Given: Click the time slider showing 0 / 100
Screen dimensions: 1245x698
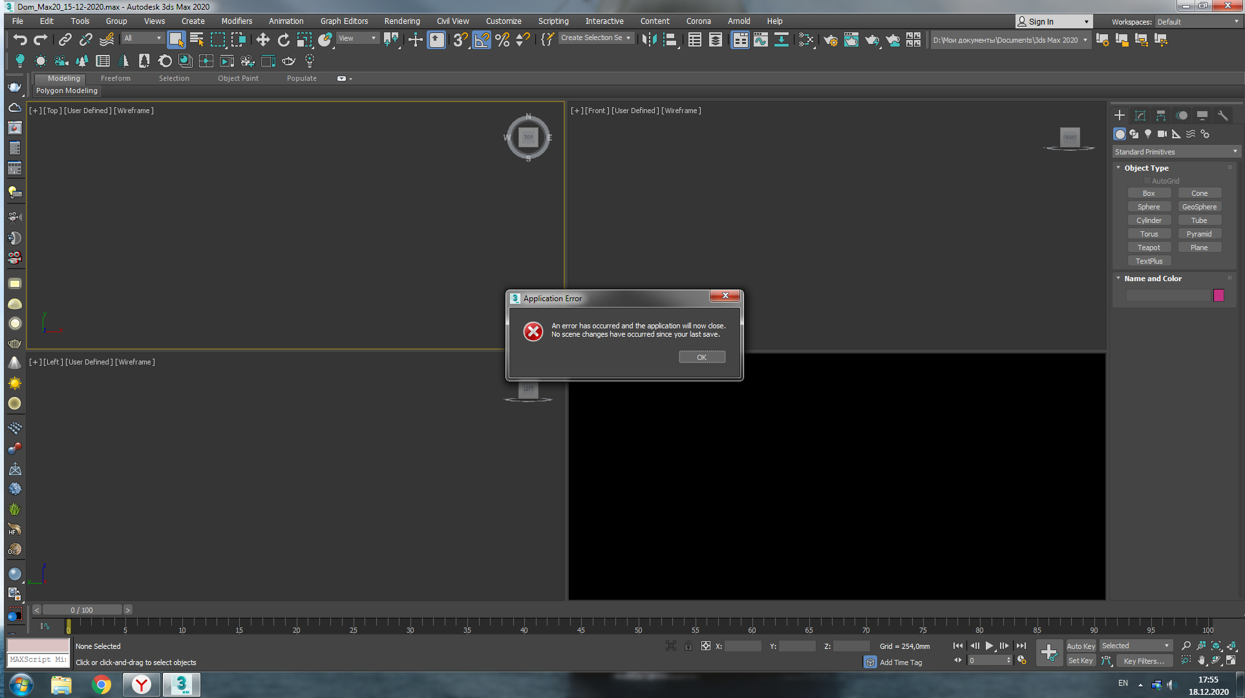Looking at the screenshot, I should [81, 610].
